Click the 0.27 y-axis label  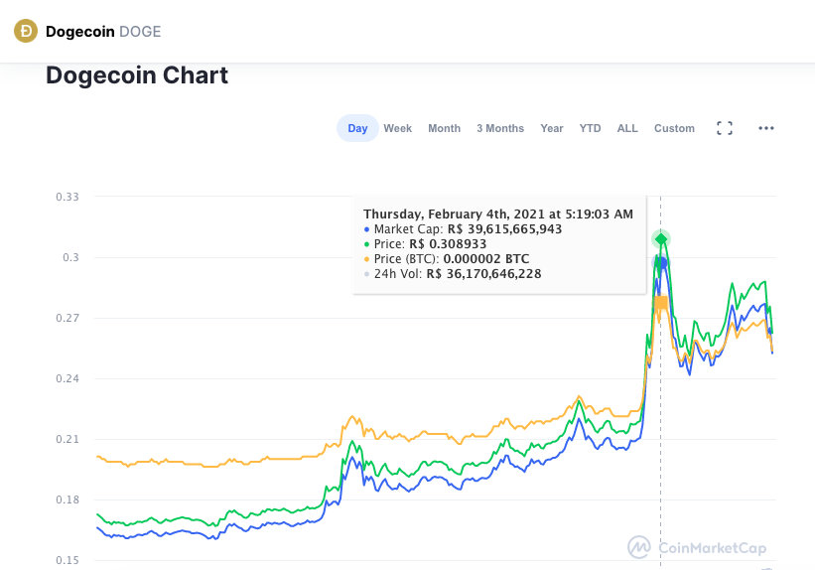click(x=68, y=318)
